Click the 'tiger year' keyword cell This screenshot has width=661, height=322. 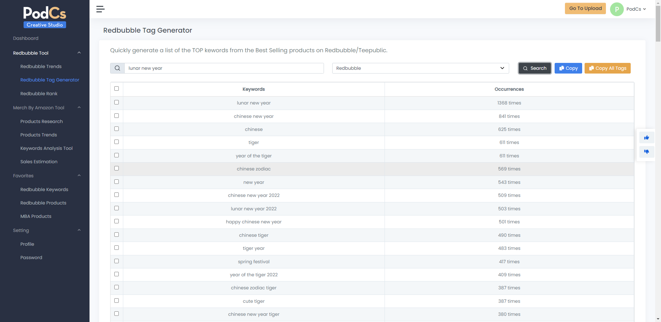[x=254, y=248]
